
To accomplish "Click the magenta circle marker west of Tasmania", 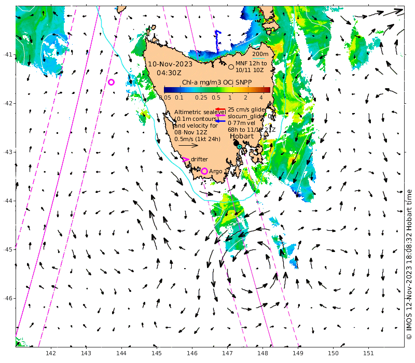I will coord(111,82).
